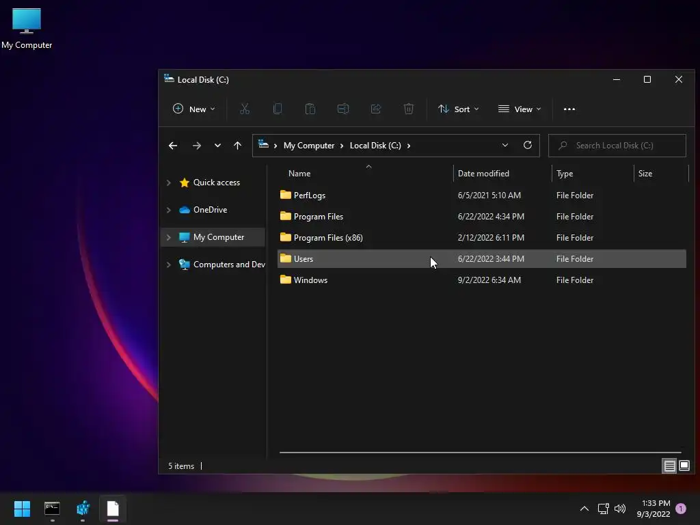Open the notification badge in tray

[681, 509]
